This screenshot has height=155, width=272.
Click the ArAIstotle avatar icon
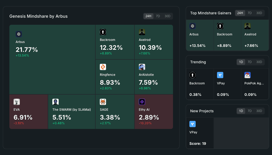pos(142,67)
